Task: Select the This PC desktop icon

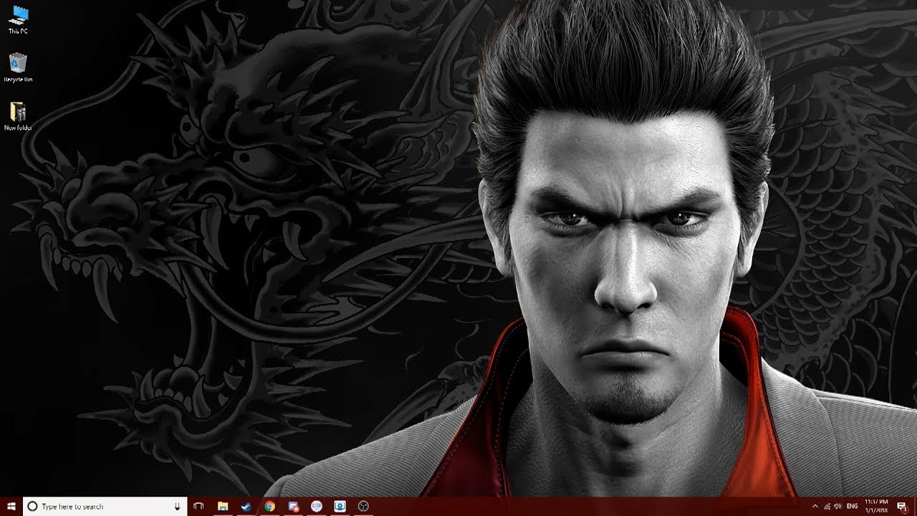Action: tap(19, 19)
